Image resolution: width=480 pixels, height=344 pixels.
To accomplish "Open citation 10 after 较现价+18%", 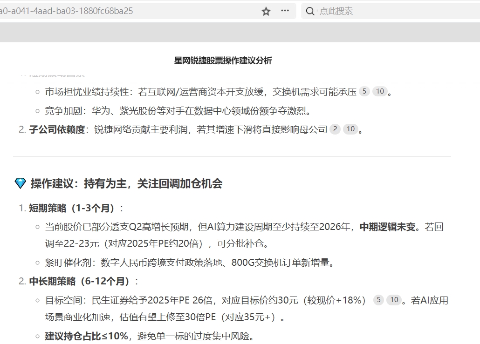I will pos(394,300).
